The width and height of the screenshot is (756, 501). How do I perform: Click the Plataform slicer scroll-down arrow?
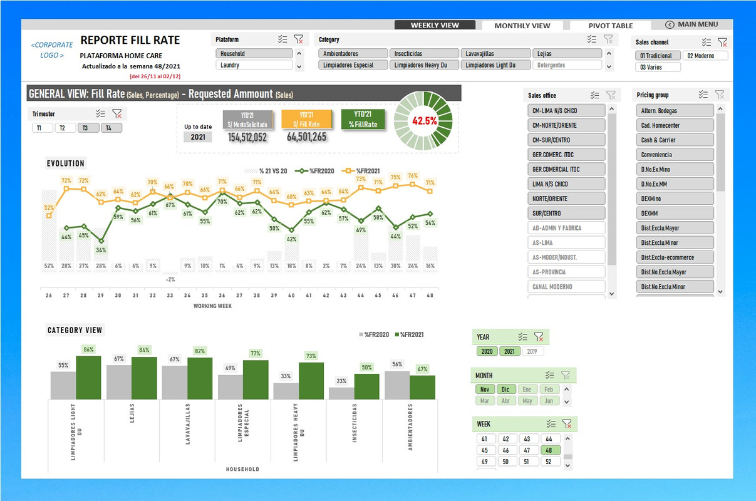299,66
